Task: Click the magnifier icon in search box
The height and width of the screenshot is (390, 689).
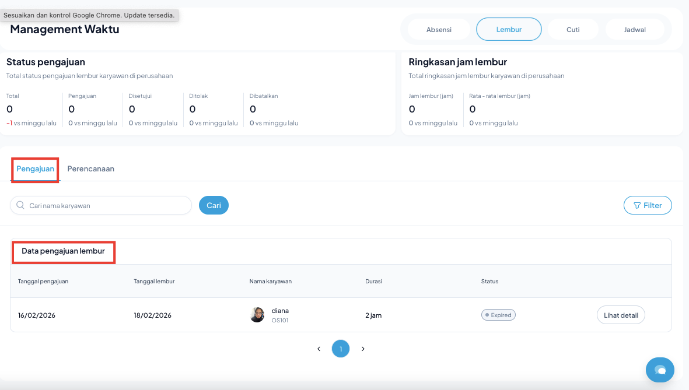Action: pyautogui.click(x=20, y=205)
